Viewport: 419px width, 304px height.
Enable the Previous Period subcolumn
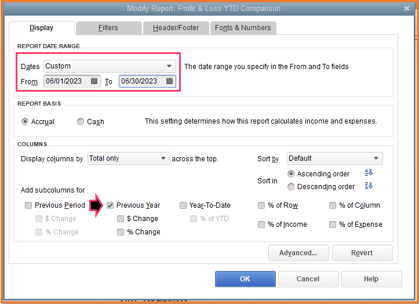pyautogui.click(x=28, y=205)
